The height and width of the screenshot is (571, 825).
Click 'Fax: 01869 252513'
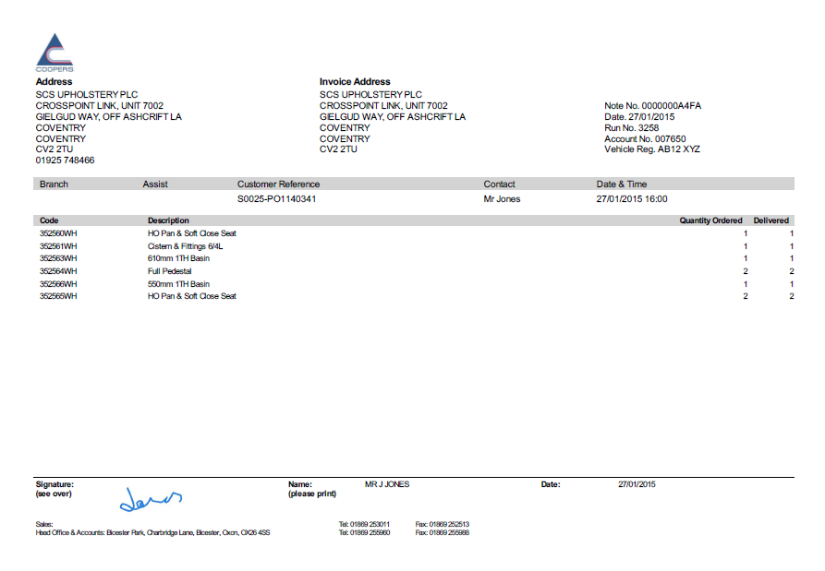coord(442,524)
